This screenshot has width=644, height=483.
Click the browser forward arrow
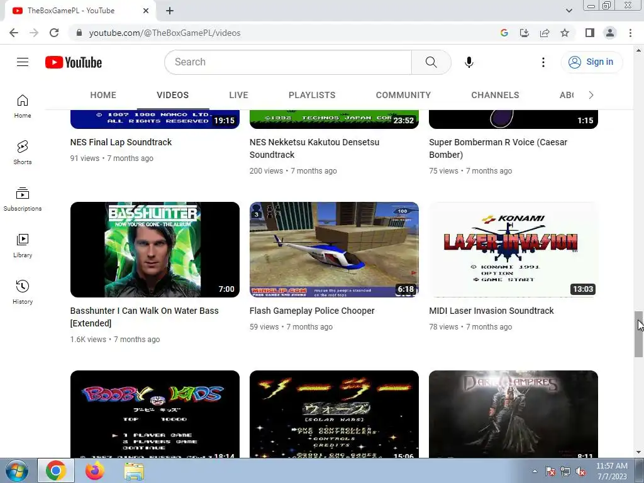(34, 33)
